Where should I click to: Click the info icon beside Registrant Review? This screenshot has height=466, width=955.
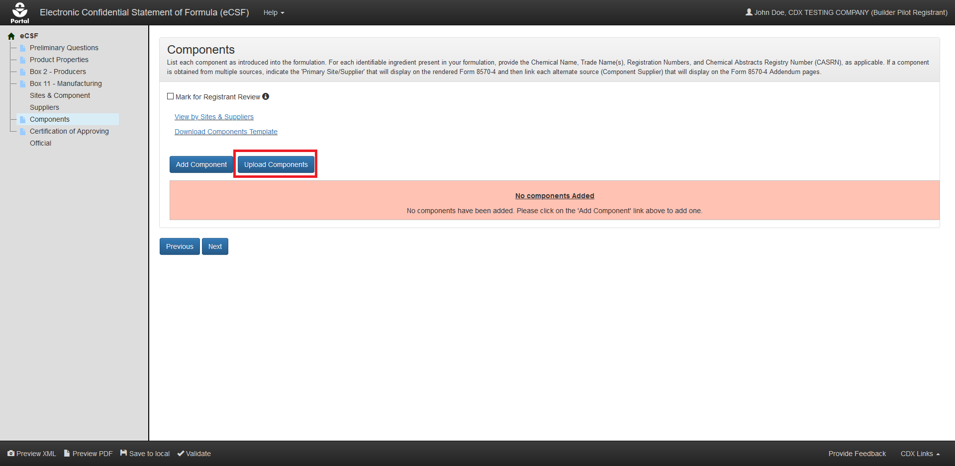pos(266,96)
